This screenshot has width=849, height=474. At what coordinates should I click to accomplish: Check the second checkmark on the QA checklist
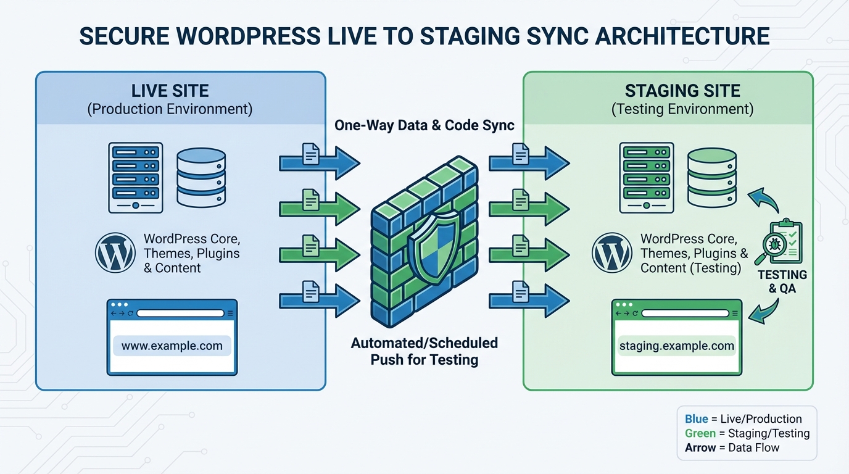coord(792,243)
